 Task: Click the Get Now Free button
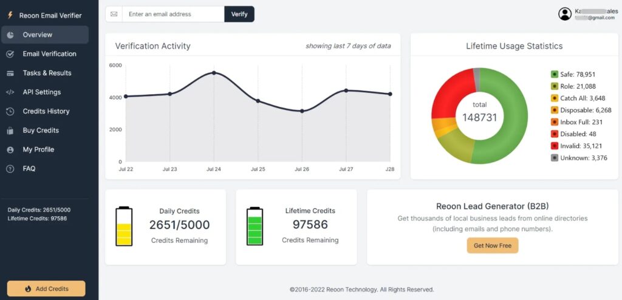click(492, 245)
